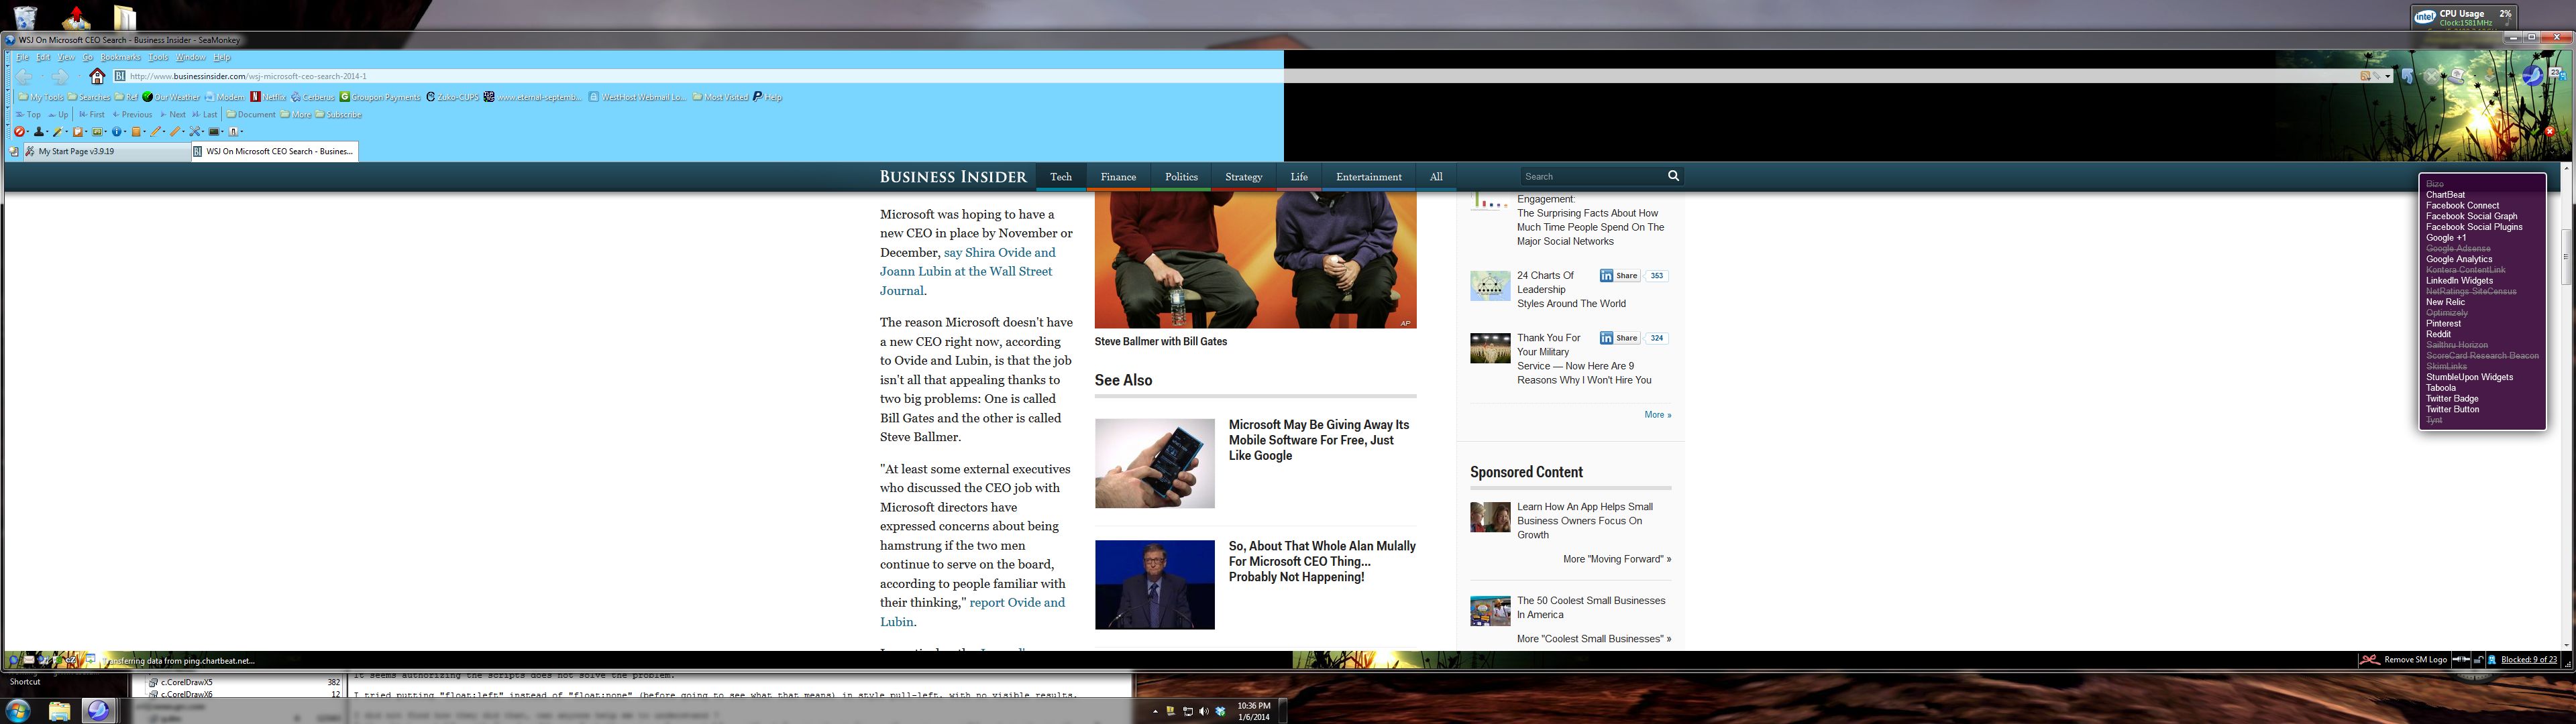The height and width of the screenshot is (724, 2576).
Task: Expand the More links folder
Action: click(x=296, y=115)
